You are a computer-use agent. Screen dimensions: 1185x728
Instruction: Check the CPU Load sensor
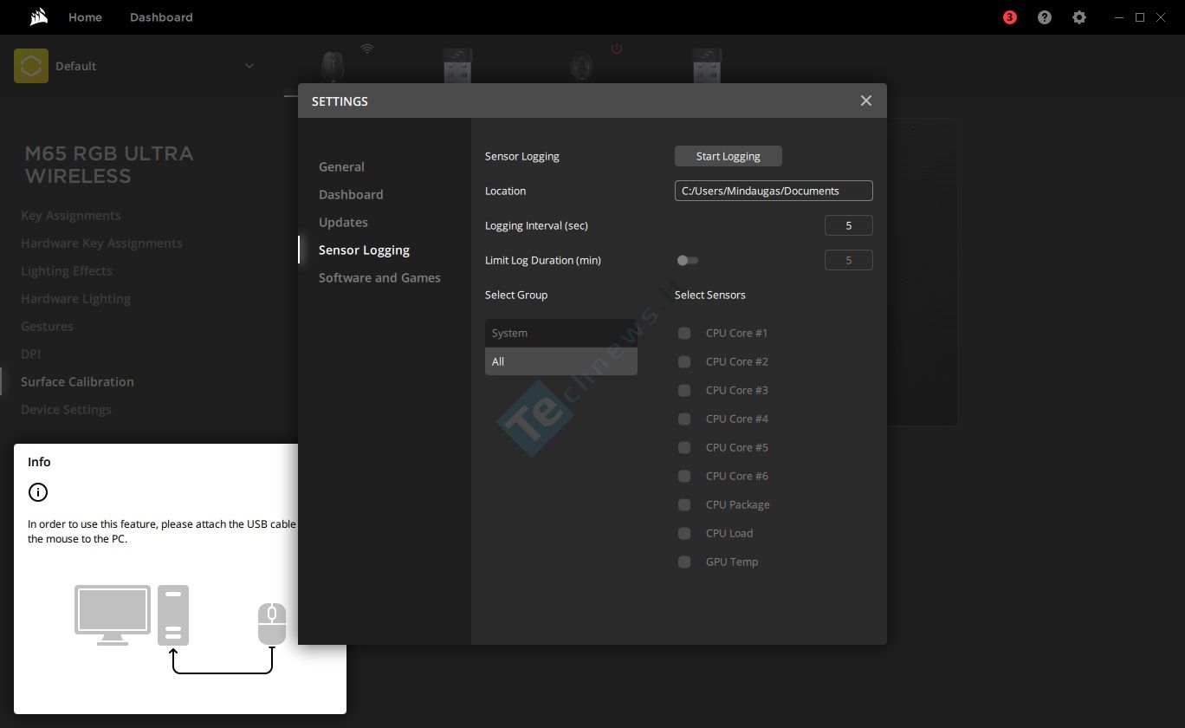684,533
